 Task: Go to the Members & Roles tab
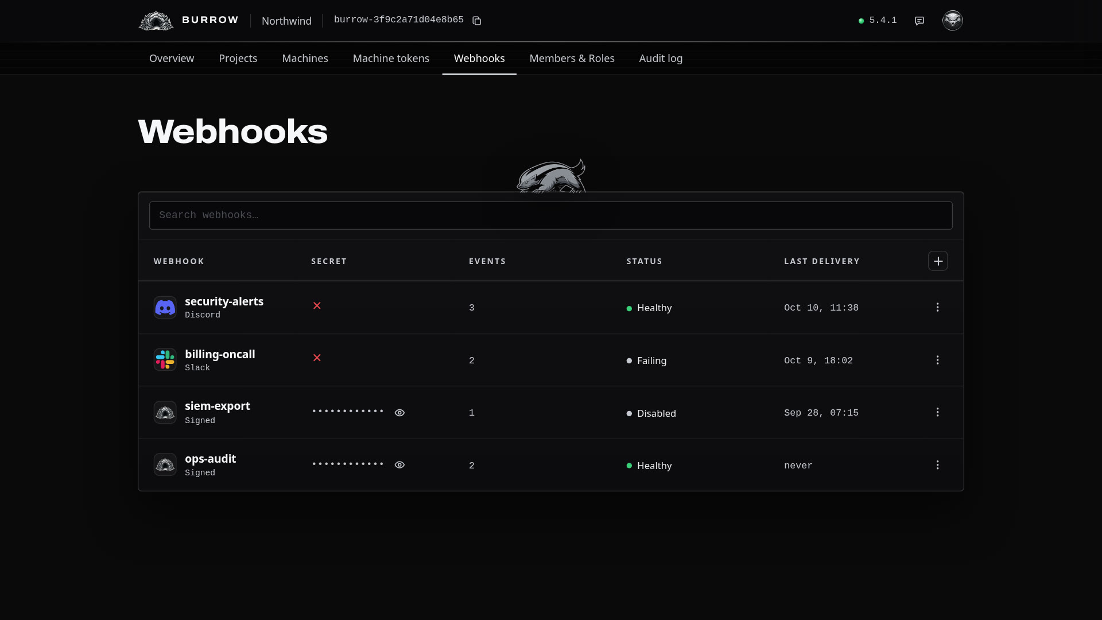572,59
